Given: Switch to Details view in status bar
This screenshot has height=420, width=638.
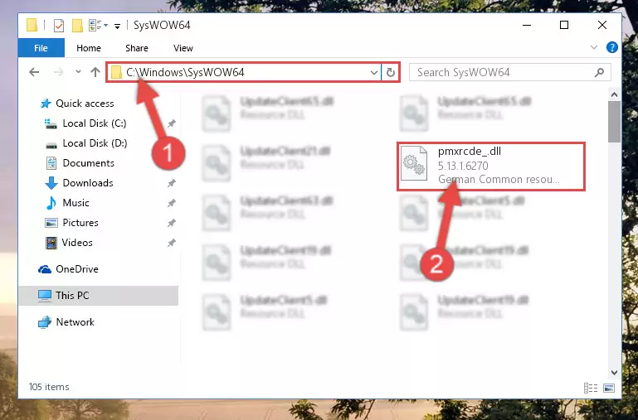Looking at the screenshot, I should pyautogui.click(x=591, y=389).
